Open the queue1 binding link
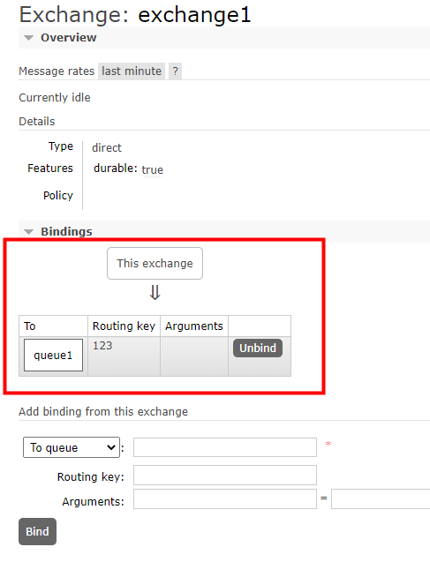This screenshot has height=562, width=430. pos(53,356)
